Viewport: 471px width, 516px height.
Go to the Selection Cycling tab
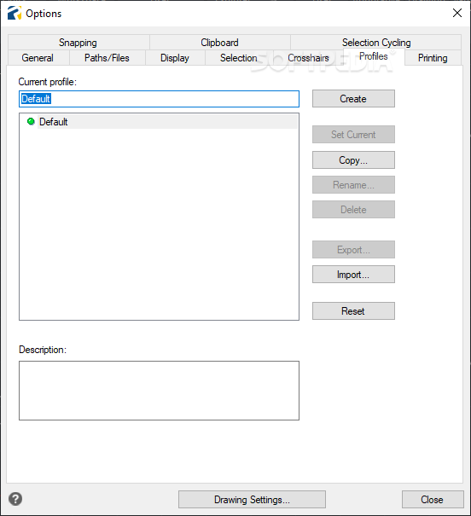click(x=376, y=43)
